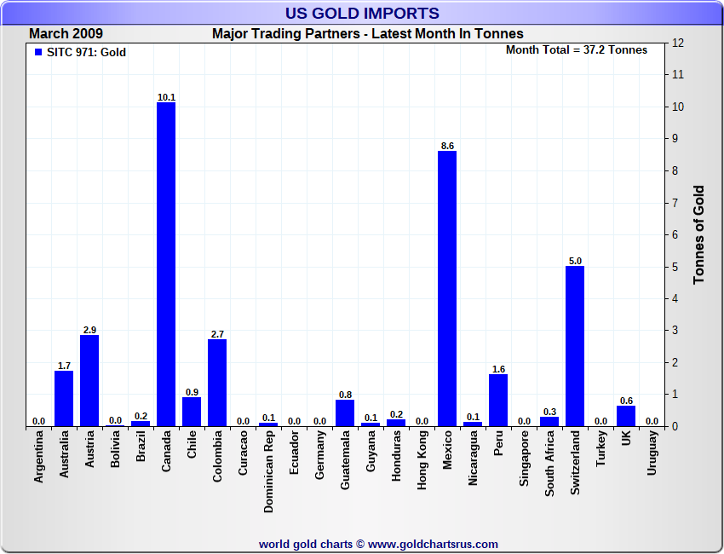The height and width of the screenshot is (554, 724).
Task: Click the 'Month Total = 37.2 Tonnes' text
Action: (x=577, y=50)
